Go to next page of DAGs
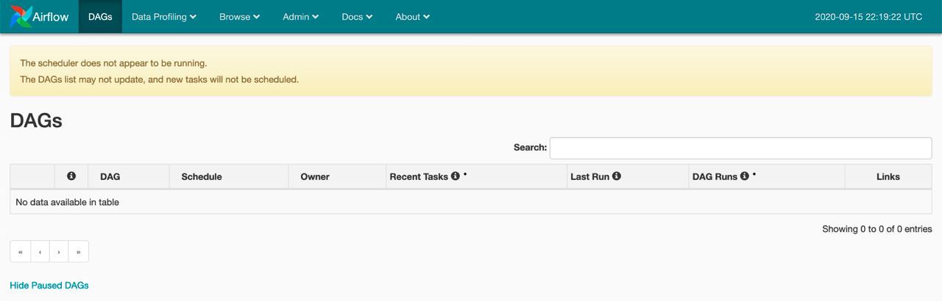The image size is (942, 301). (x=59, y=252)
